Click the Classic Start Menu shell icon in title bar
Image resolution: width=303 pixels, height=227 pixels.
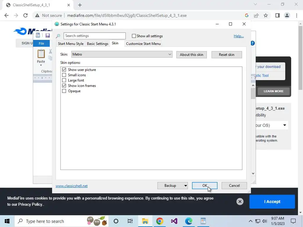pos(57,24)
